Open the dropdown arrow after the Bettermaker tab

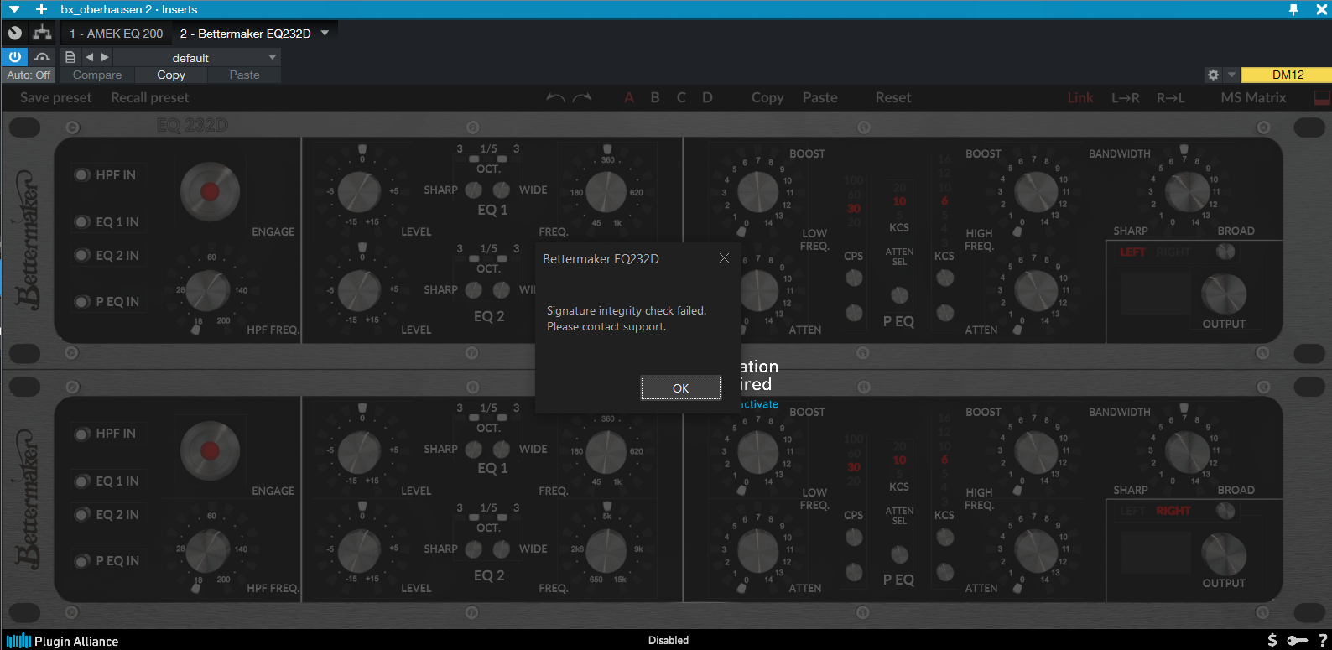point(325,34)
